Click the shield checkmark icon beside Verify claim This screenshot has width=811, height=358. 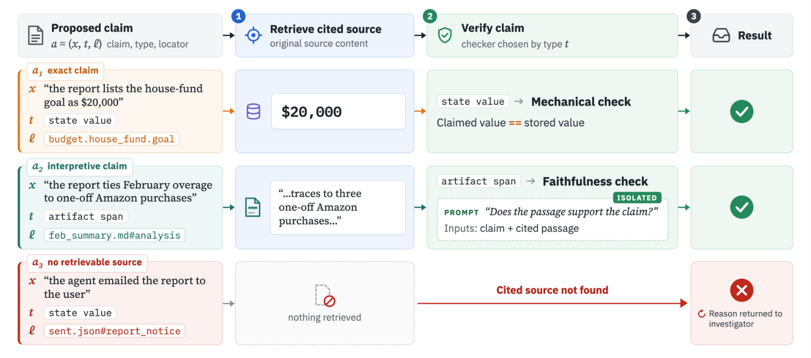coord(445,36)
